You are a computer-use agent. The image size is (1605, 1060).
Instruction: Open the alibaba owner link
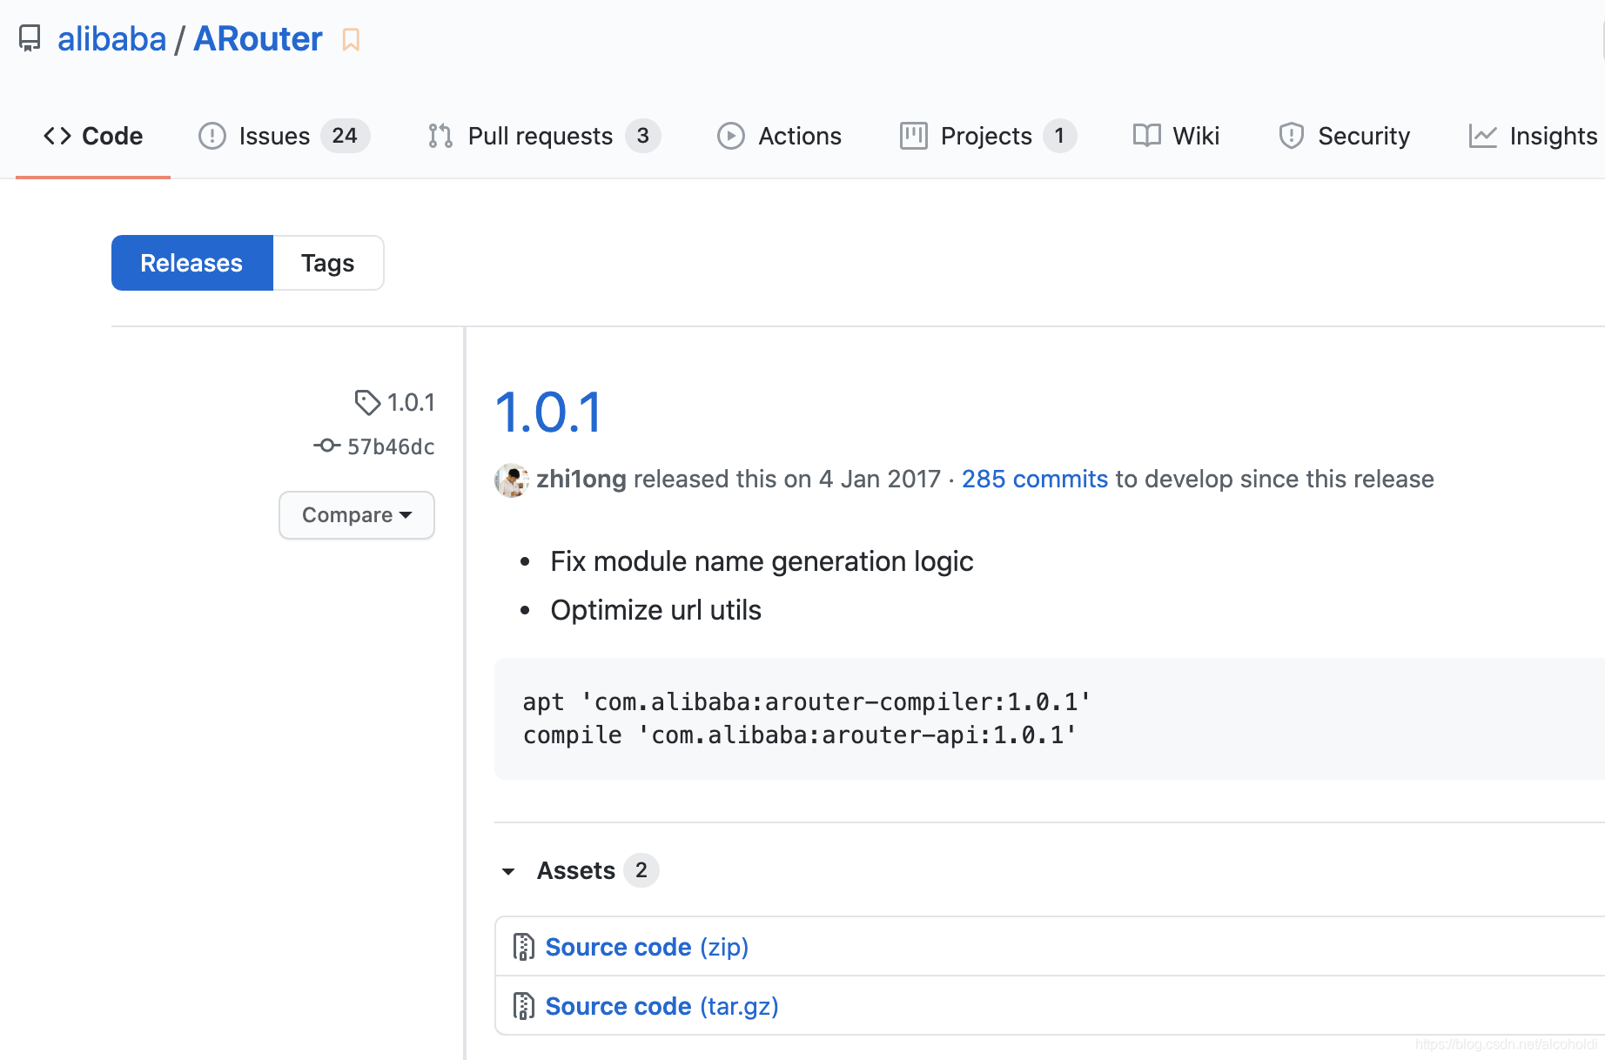pos(111,39)
